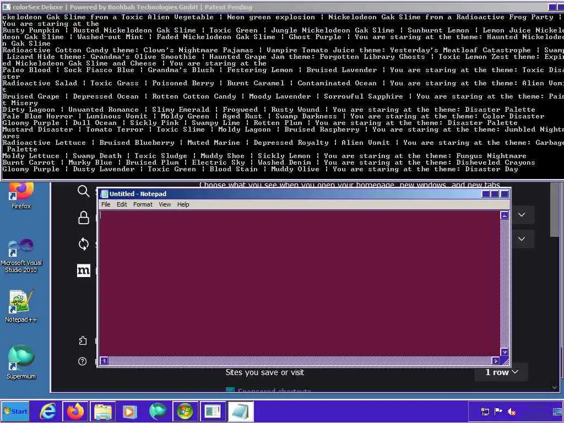The height and width of the screenshot is (423, 564).
Task: Click 'Radioactive Lettuce' in the console output
Action: [44, 143]
